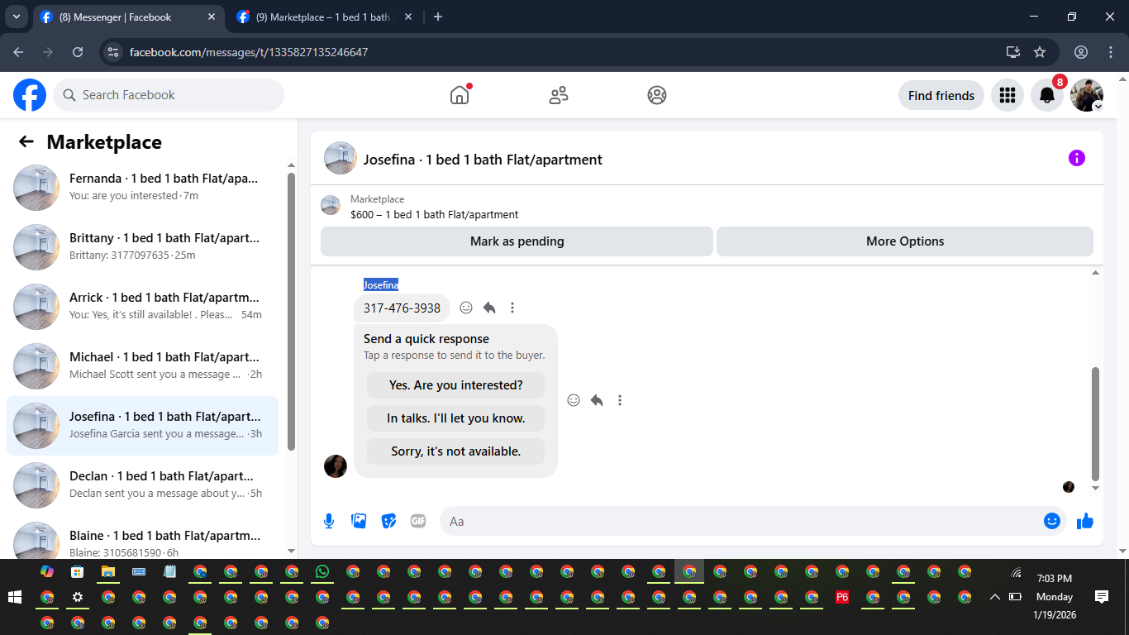Open the account profile picture menu
The height and width of the screenshot is (635, 1129).
click(x=1087, y=95)
